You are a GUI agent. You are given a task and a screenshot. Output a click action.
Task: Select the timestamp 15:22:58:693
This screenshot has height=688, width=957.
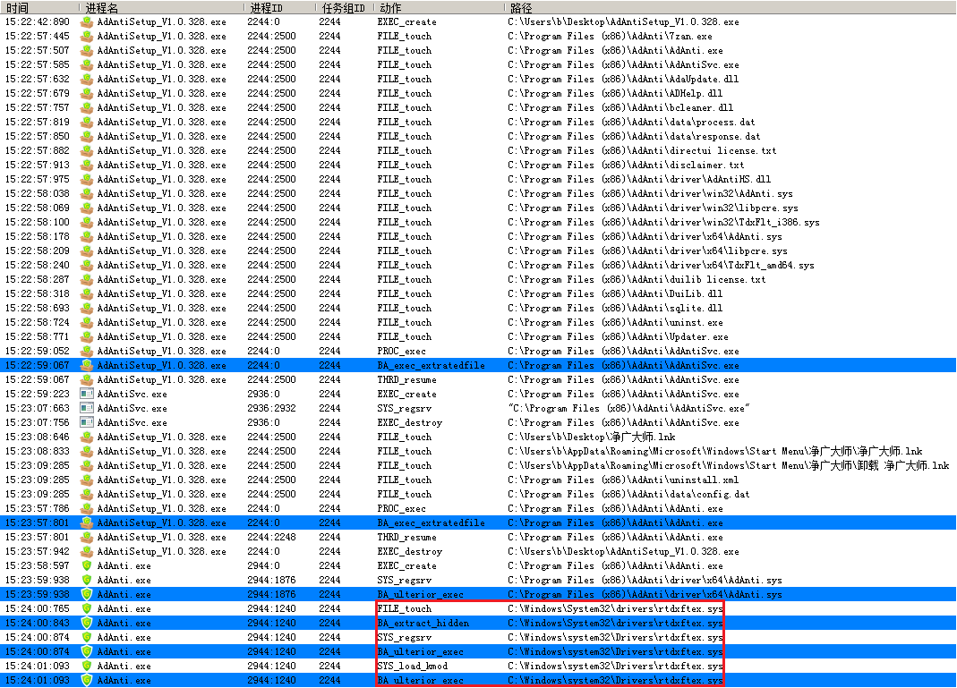[x=38, y=308]
